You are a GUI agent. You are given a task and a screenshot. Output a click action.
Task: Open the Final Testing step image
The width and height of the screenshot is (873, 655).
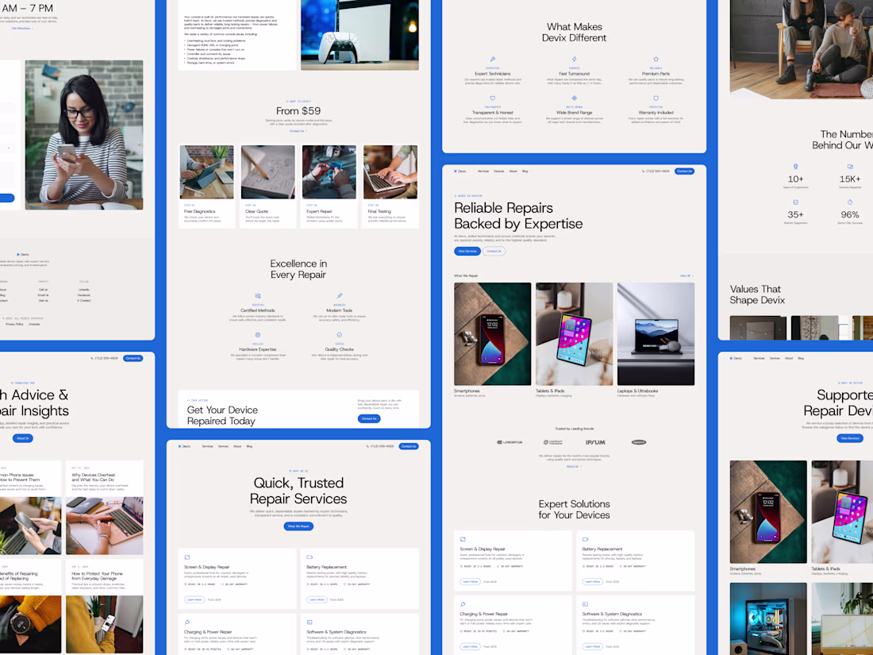point(390,172)
